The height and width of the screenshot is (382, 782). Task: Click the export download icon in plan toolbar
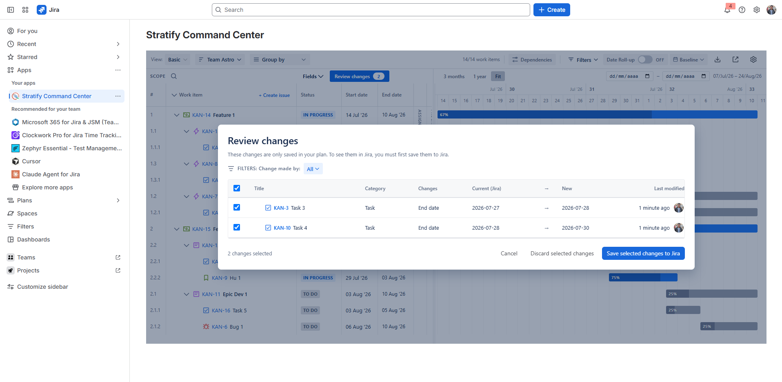(x=718, y=59)
